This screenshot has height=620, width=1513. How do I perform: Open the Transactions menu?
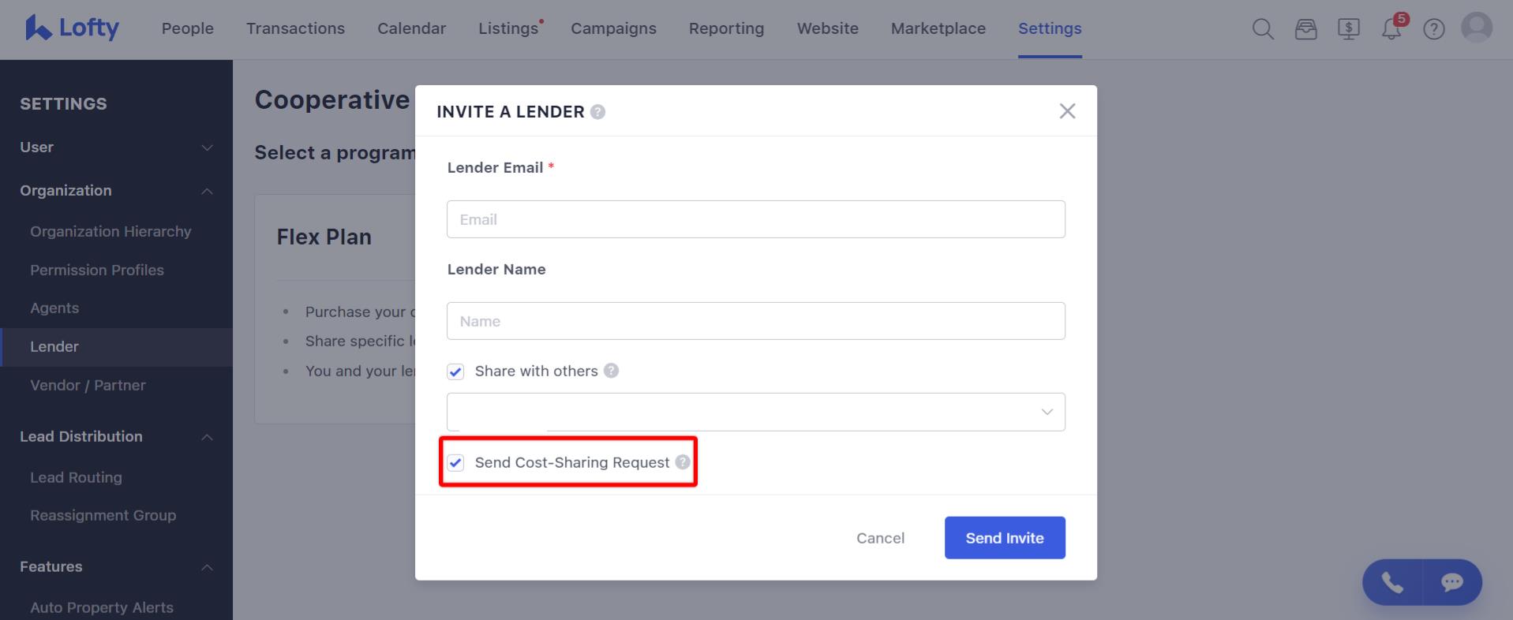[295, 28]
